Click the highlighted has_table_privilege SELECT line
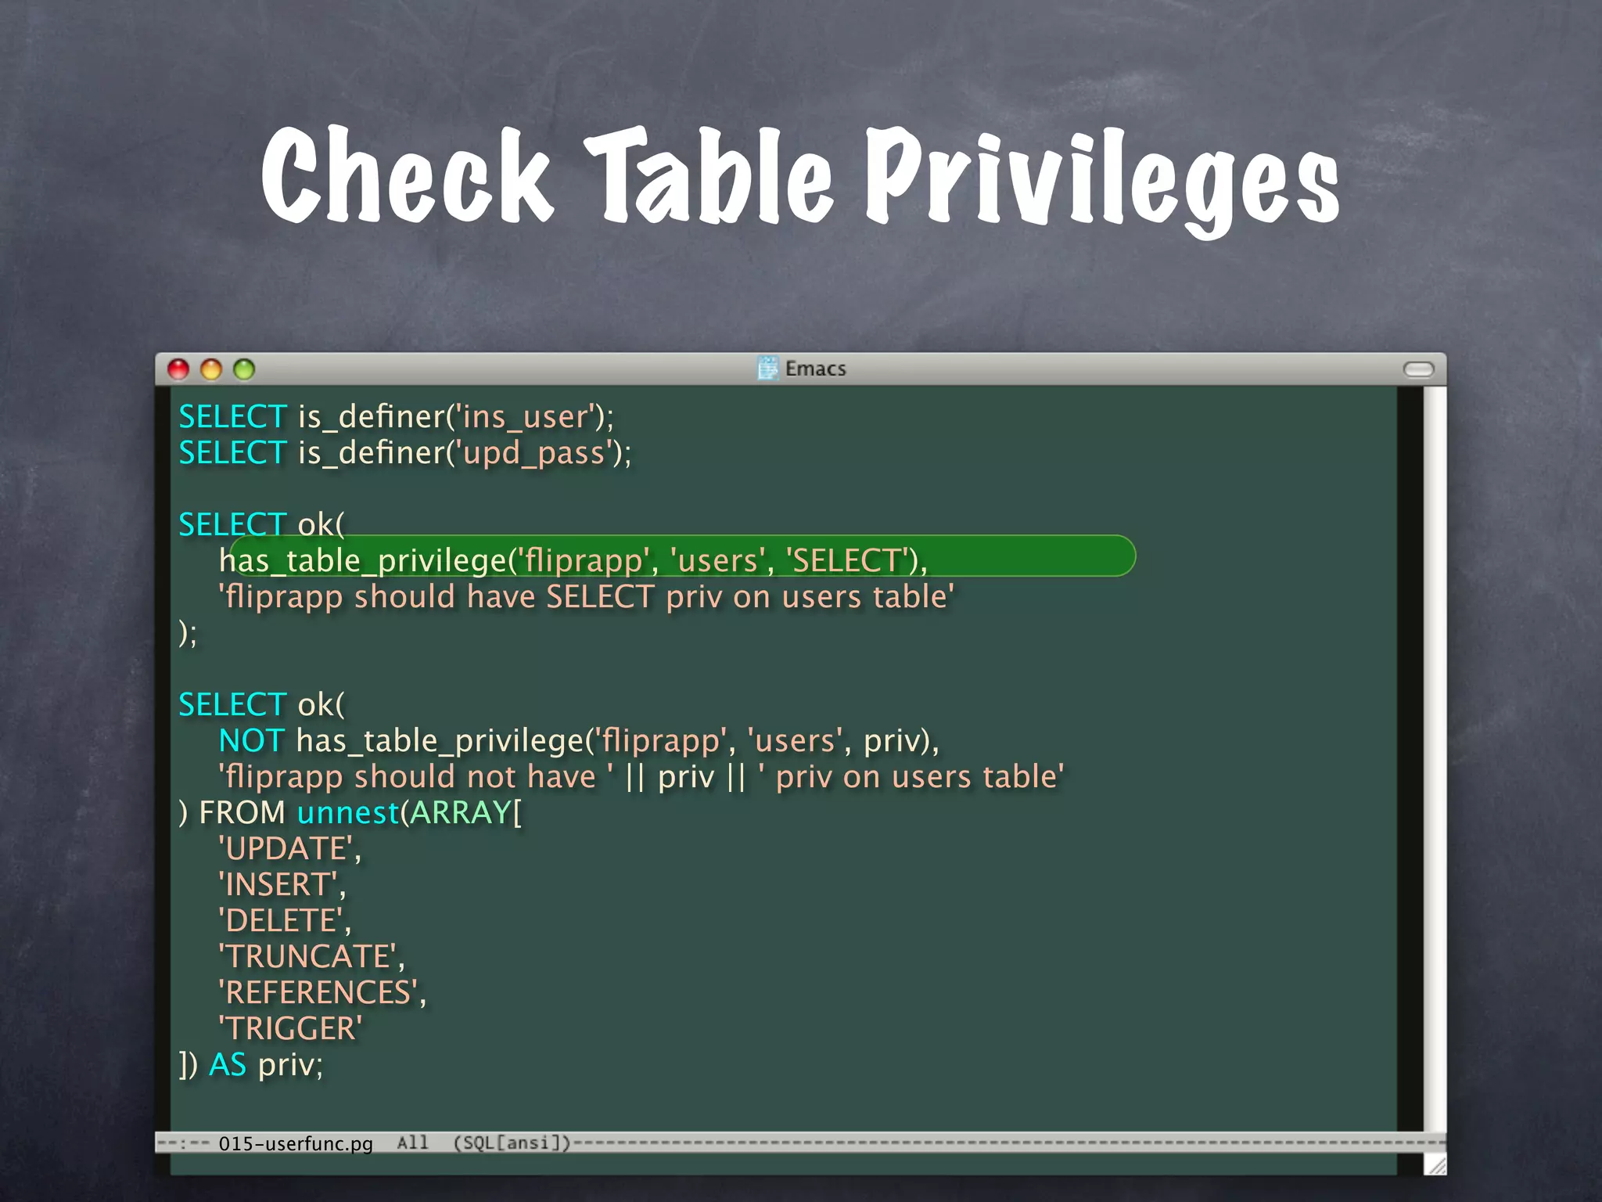The width and height of the screenshot is (1602, 1202). (x=573, y=560)
